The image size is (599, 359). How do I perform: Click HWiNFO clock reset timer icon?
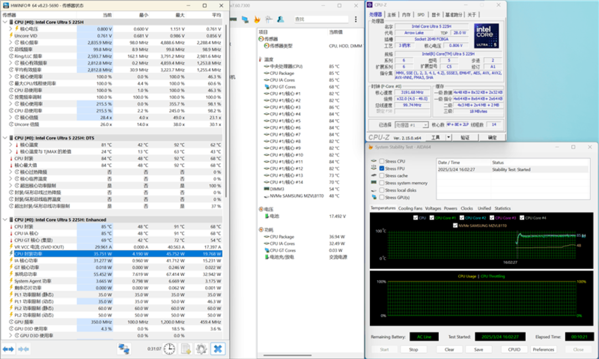pyautogui.click(x=169, y=348)
